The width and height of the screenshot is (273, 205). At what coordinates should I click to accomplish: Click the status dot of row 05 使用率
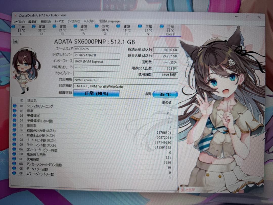[15, 125]
